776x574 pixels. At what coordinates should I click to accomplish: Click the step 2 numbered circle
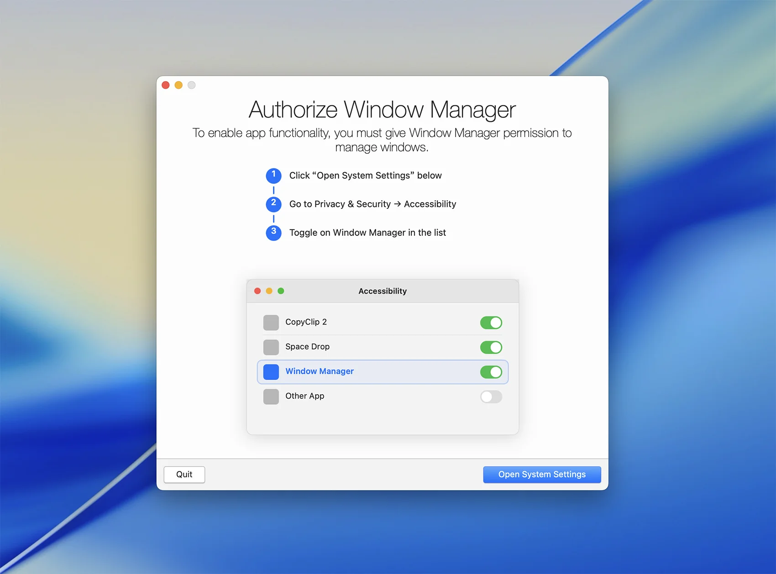coord(273,204)
